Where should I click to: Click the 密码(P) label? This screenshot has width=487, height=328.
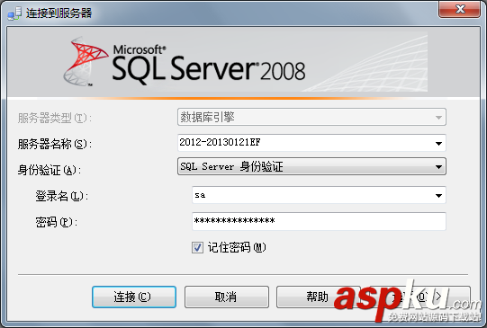(56, 222)
